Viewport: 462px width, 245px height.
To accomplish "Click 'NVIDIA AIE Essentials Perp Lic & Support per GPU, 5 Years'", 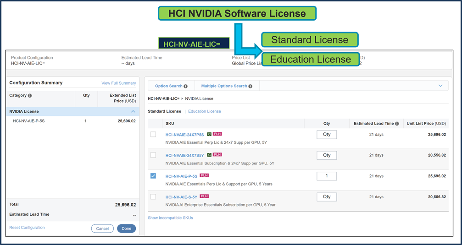I will (219, 184).
